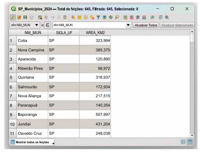
Task: Toggle editing mode with the pencil icon
Action: click(13, 17)
